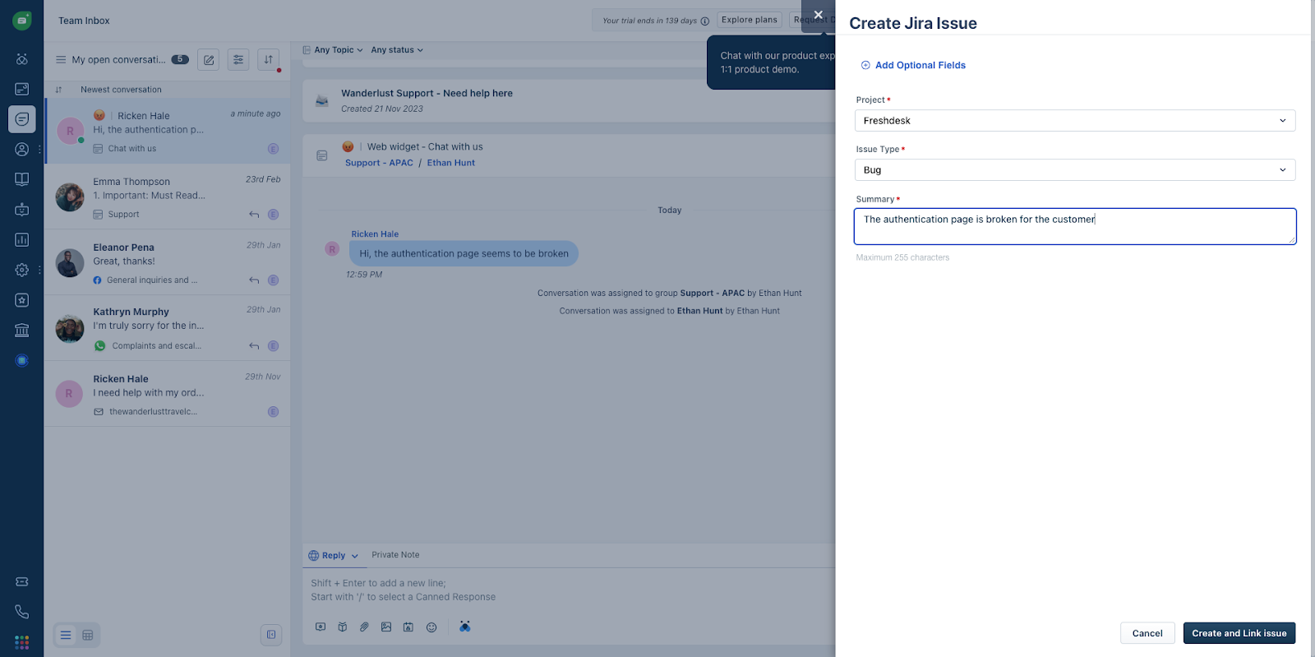The width and height of the screenshot is (1315, 657).
Task: Open Ricken Hale authentication conversation
Action: pyautogui.click(x=168, y=131)
